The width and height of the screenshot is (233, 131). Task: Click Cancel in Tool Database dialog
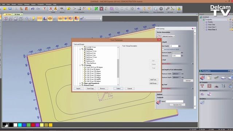130,88
